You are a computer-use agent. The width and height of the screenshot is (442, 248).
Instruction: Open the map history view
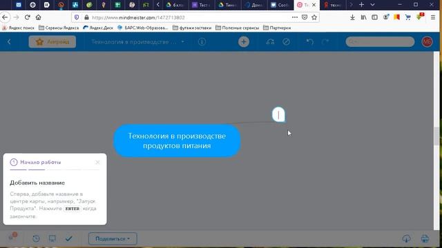click(36, 238)
